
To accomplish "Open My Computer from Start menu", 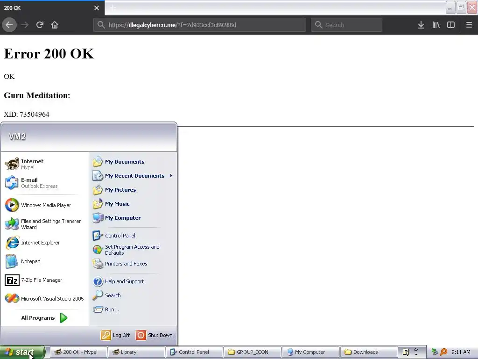I will (x=133, y=218).
